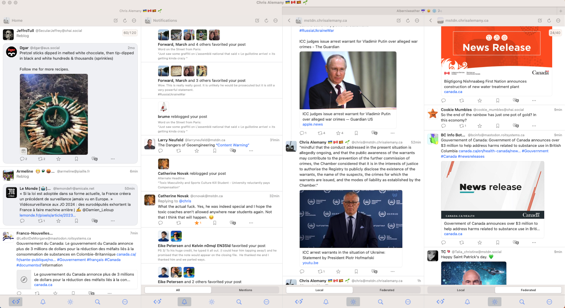The height and width of the screenshot is (308, 565).
Task: Favorite Dgar's pretzel sticks post
Action: 59,159
